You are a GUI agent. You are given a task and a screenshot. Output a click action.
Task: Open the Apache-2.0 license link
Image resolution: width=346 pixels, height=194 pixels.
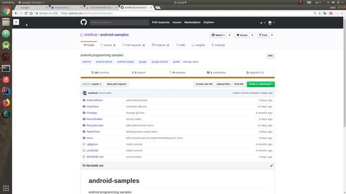click(x=255, y=73)
